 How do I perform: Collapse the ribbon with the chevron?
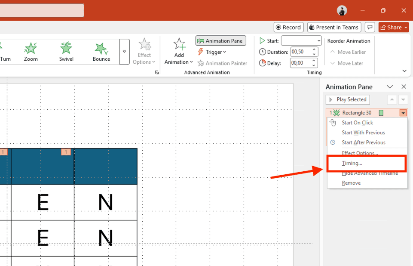tap(404, 71)
